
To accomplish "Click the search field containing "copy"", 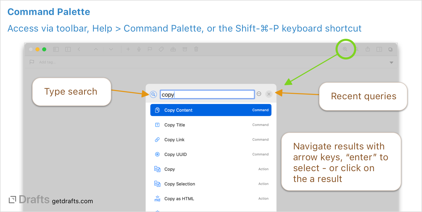I will [x=207, y=95].
